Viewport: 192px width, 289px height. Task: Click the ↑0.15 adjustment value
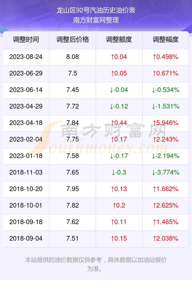pyautogui.click(x=119, y=239)
